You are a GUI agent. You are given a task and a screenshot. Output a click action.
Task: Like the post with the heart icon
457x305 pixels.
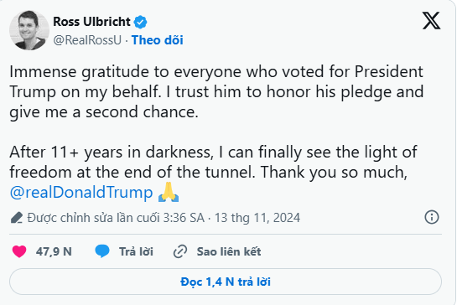[19, 251]
